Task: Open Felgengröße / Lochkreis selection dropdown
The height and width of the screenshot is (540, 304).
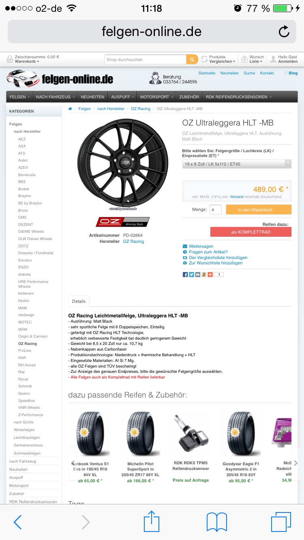Action: [237, 164]
